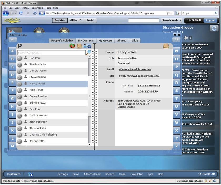Click the person icon beside Donald Payne

click(x=26, y=70)
